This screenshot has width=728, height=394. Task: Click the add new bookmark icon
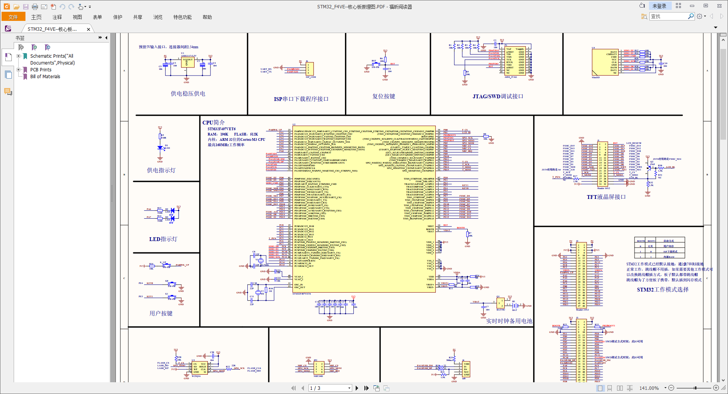34,47
